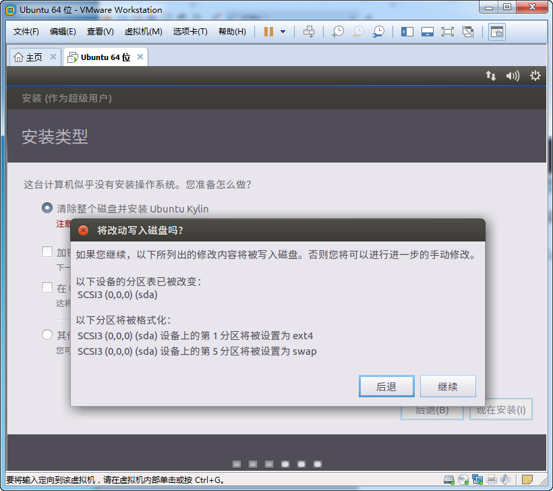Click the VMware Workstation title bar icon
Viewport: 553px width, 491px height.
(x=11, y=10)
